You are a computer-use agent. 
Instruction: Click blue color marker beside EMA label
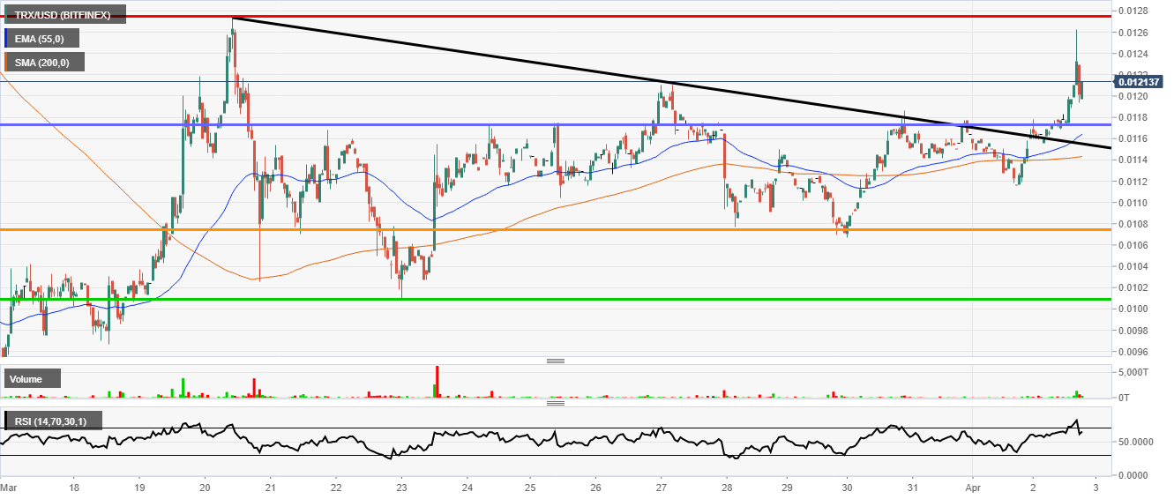point(6,38)
